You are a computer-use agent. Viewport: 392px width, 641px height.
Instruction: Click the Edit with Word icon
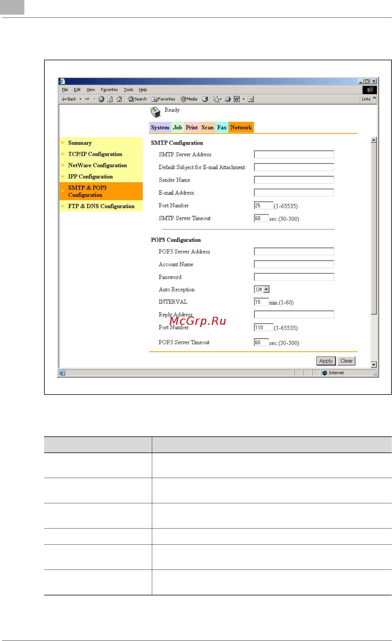tap(237, 99)
